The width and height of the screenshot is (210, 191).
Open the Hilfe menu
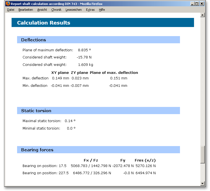click(x=102, y=10)
